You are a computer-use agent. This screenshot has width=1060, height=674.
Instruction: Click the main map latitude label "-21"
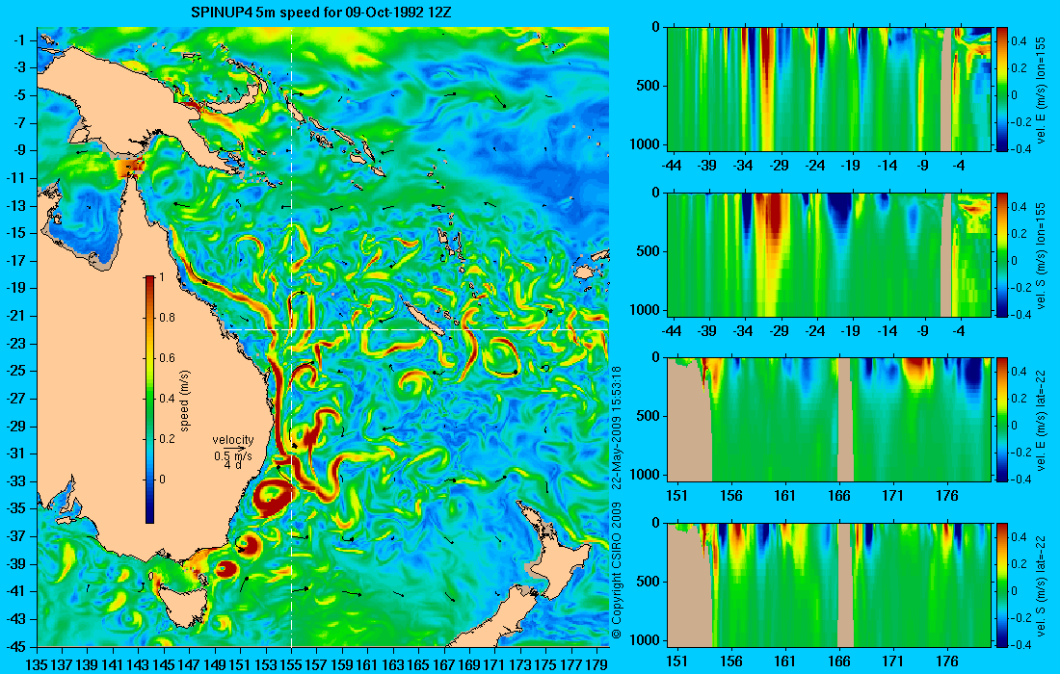click(x=17, y=316)
